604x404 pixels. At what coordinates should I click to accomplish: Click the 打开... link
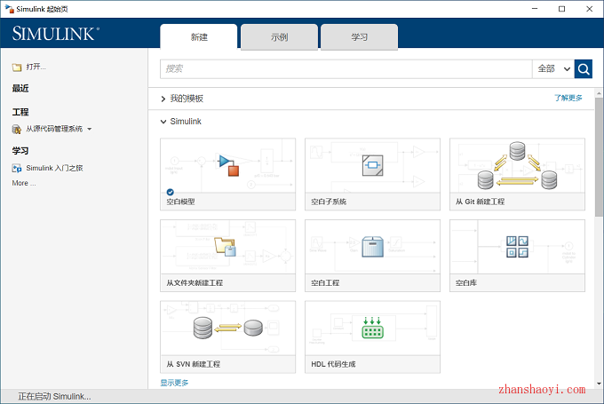click(x=36, y=67)
